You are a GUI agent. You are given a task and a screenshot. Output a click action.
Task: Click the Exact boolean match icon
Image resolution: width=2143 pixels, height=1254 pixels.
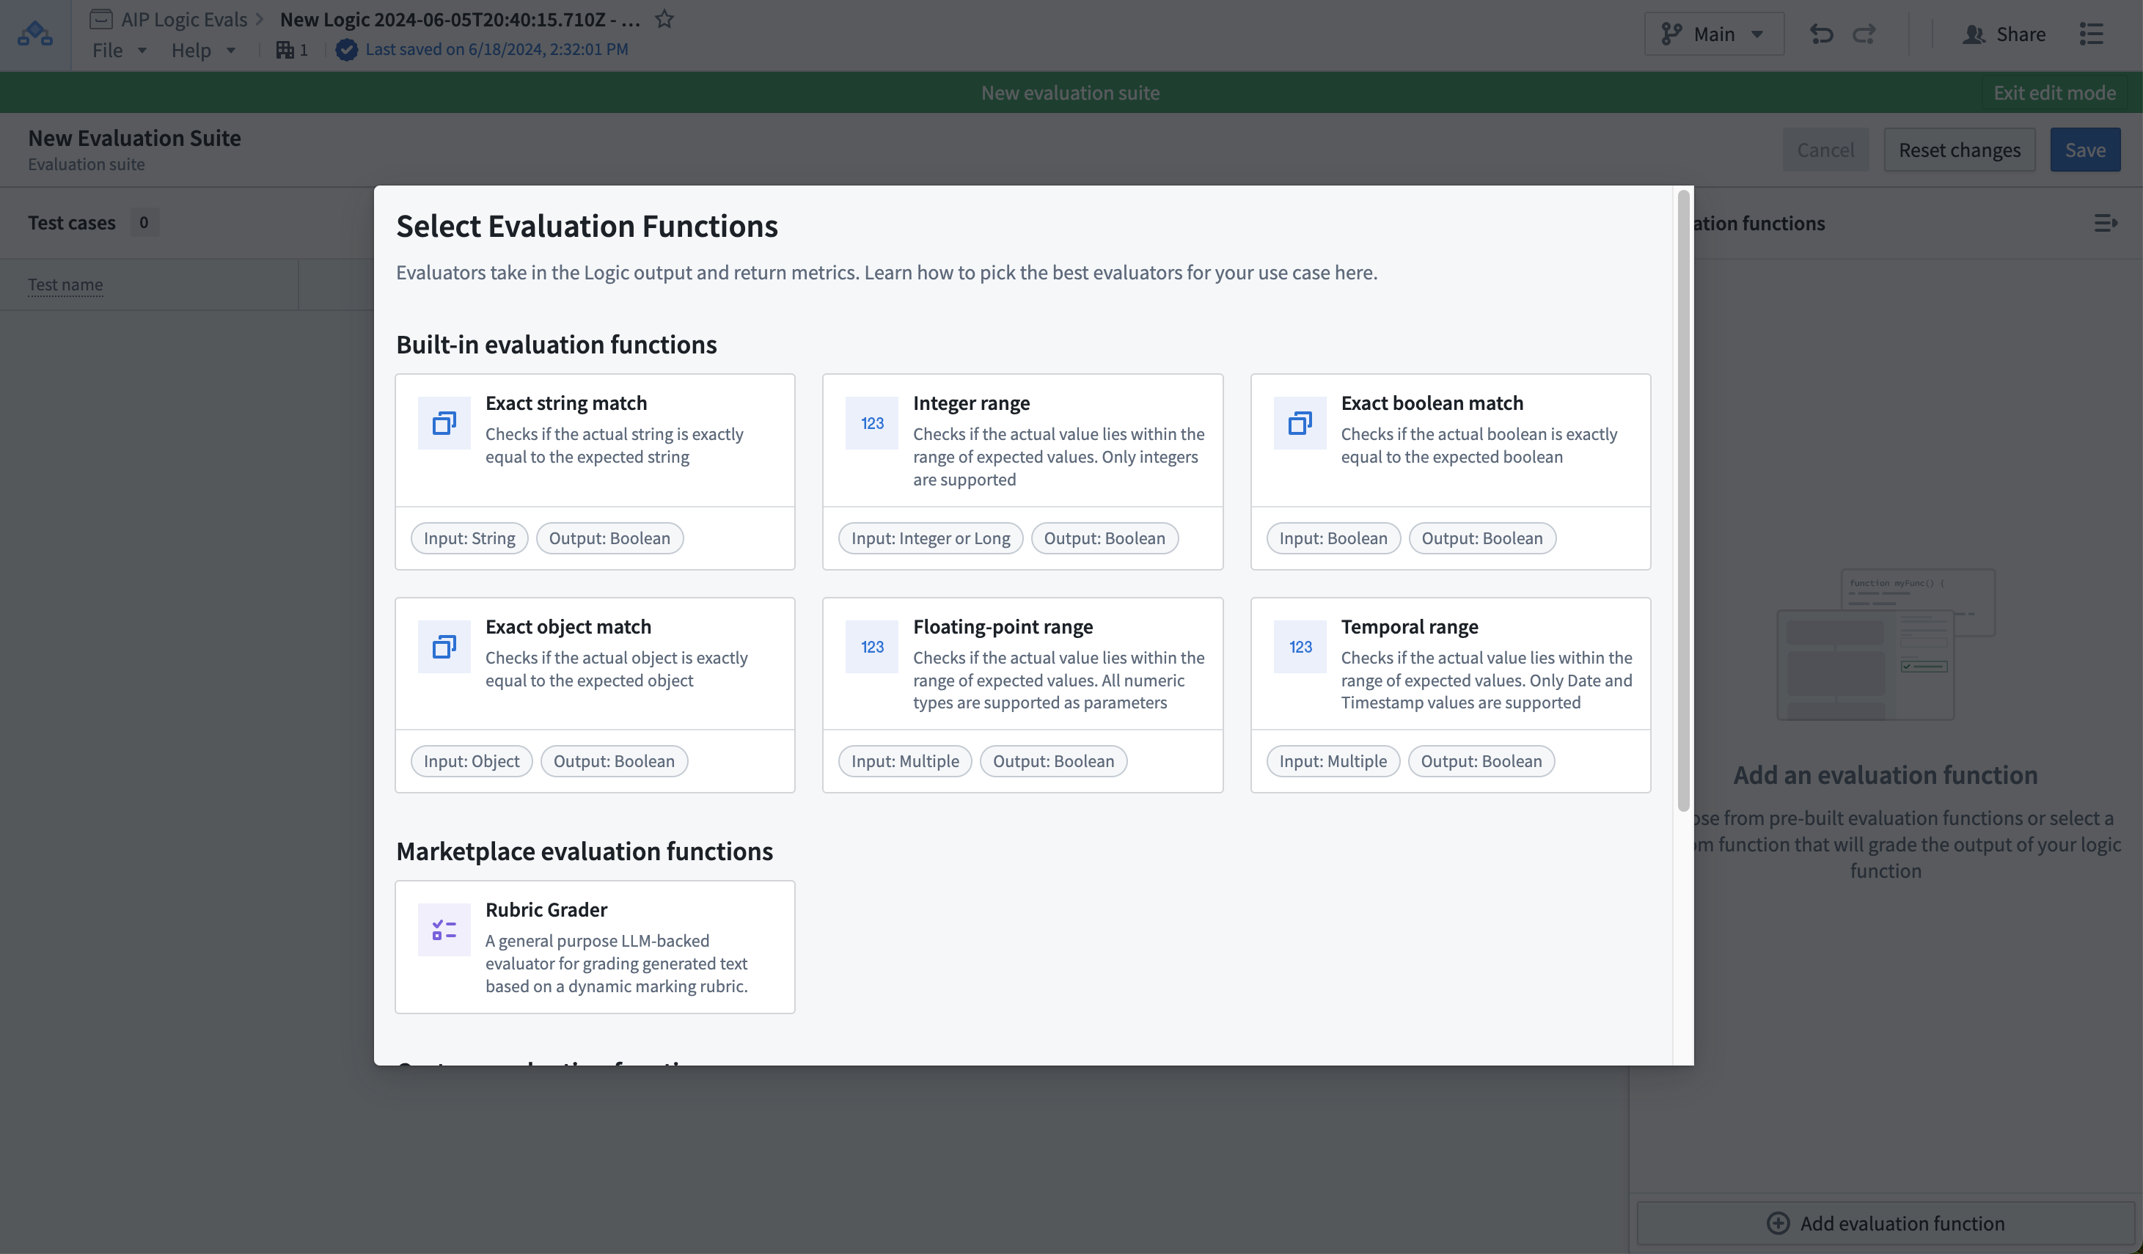(x=1298, y=421)
